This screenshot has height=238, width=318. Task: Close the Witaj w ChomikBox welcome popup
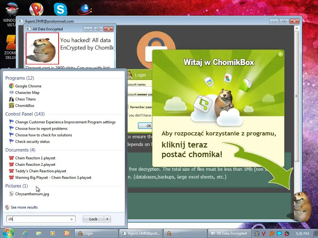pos(280,54)
